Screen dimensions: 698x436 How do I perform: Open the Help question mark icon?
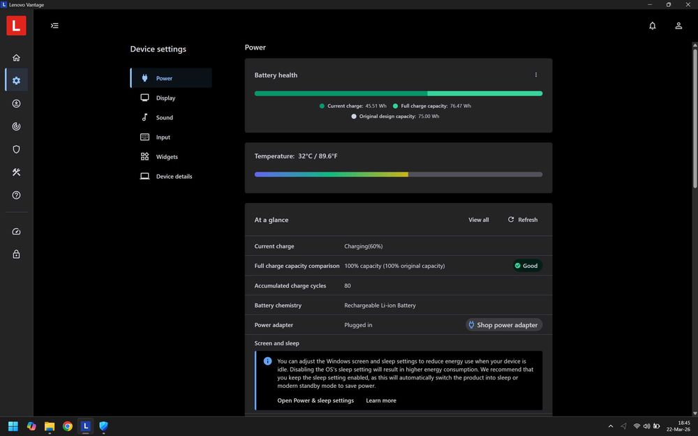pos(17,195)
